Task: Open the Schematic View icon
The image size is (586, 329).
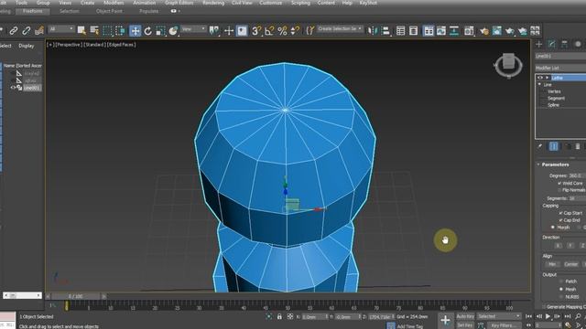Action: 454,30
